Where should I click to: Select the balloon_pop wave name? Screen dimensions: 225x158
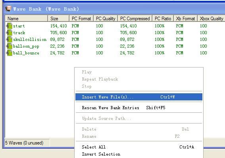tap(26, 46)
